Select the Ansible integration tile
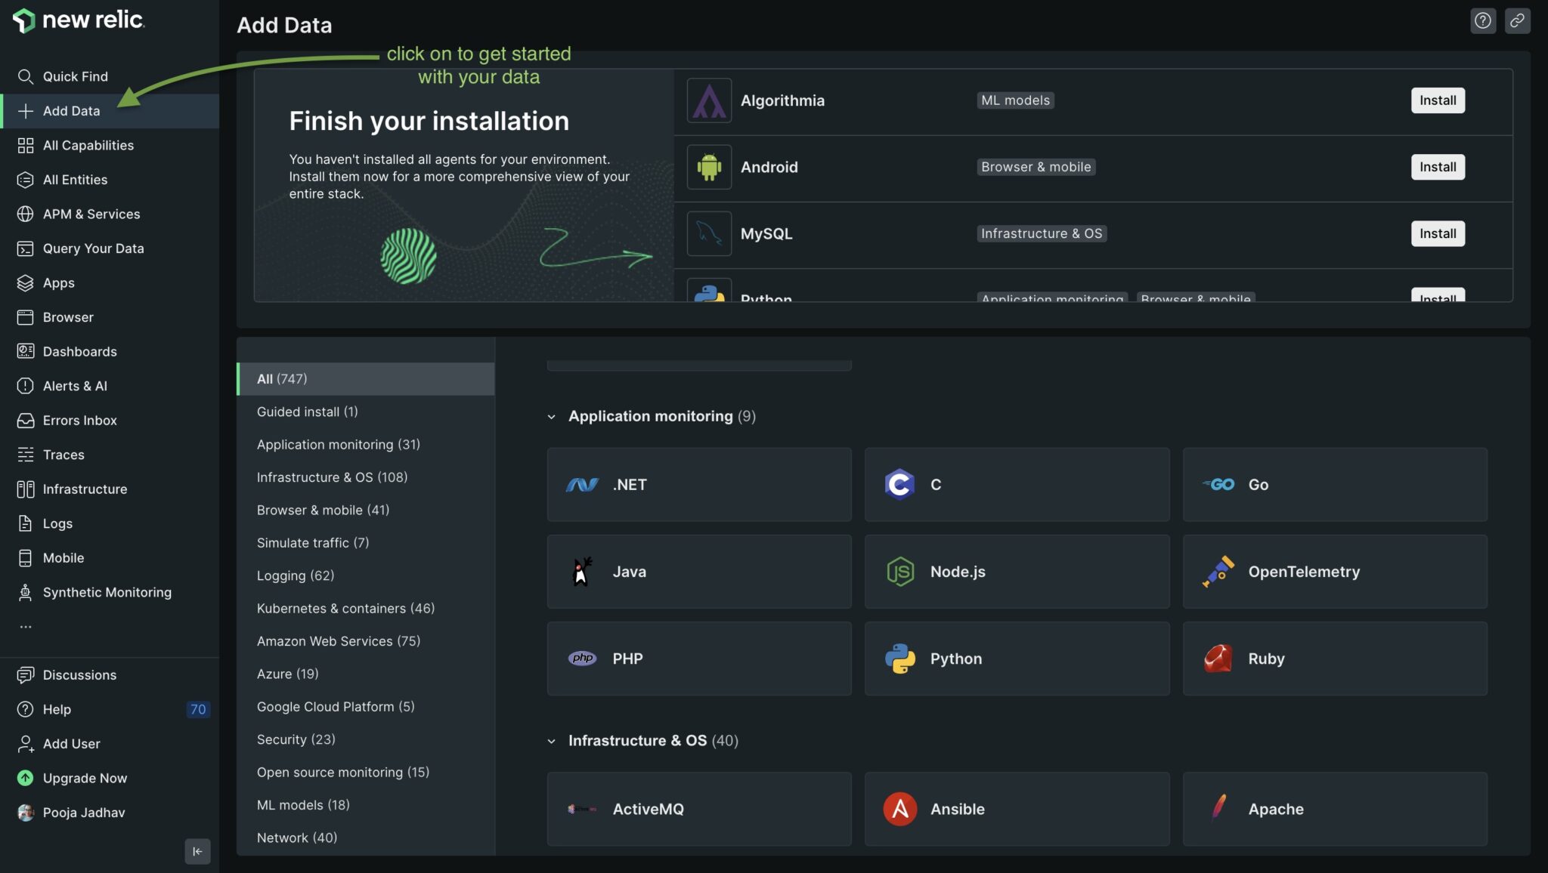 coord(1017,809)
